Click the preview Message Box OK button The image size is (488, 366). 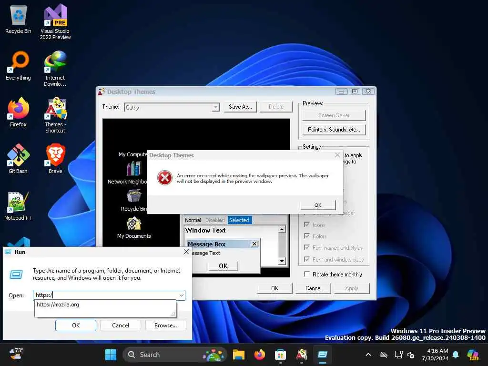pyautogui.click(x=223, y=266)
